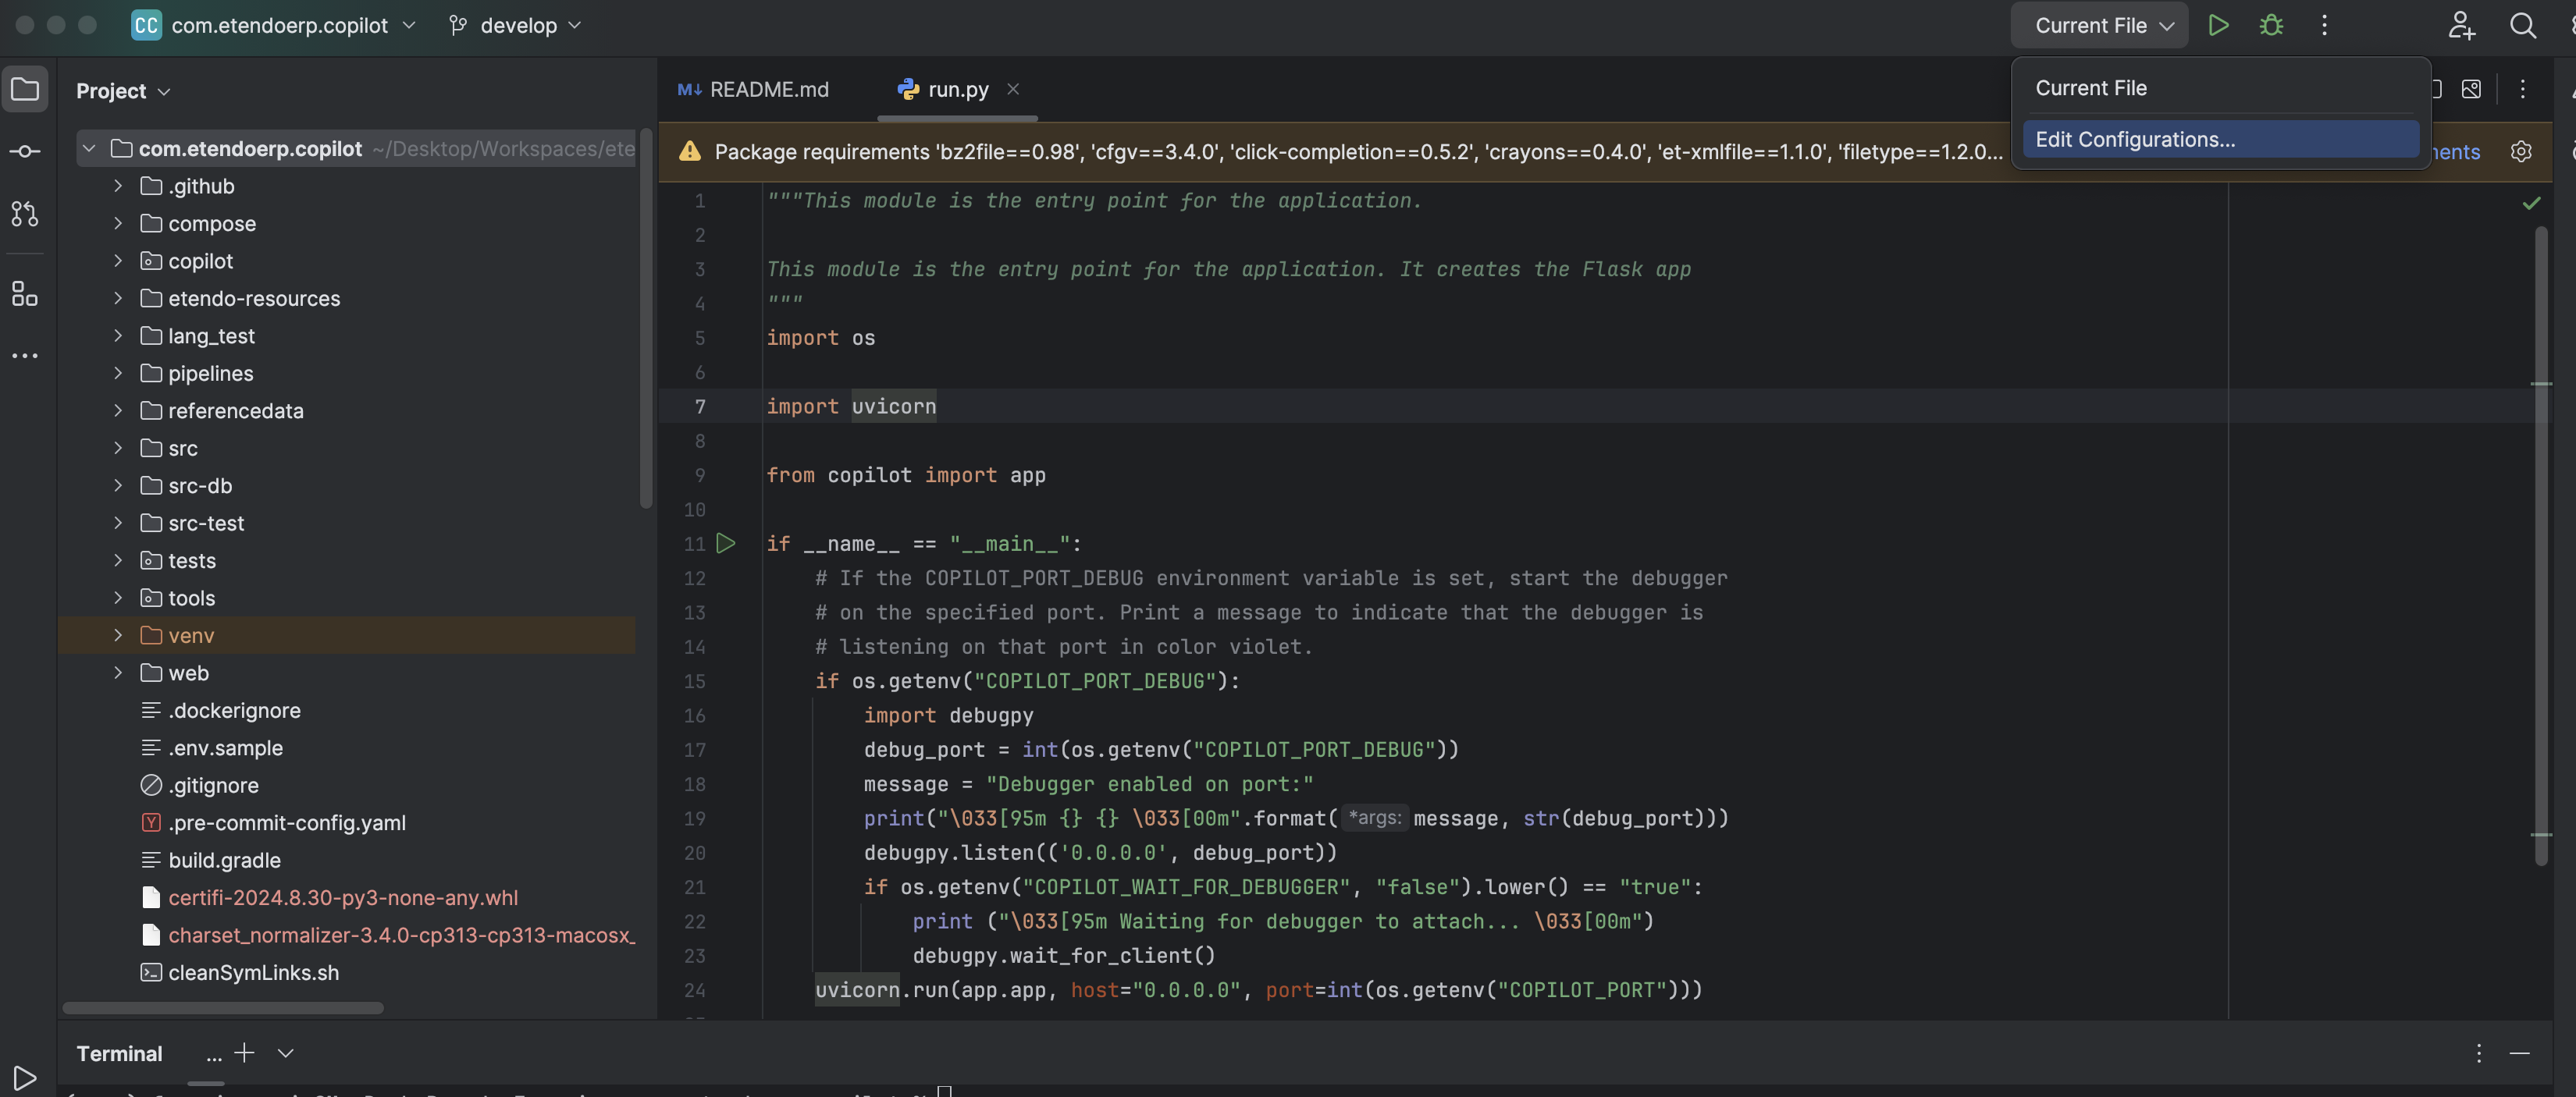Image resolution: width=2576 pixels, height=1097 pixels.
Task: Click the Debug bug icon
Action: (x=2271, y=26)
